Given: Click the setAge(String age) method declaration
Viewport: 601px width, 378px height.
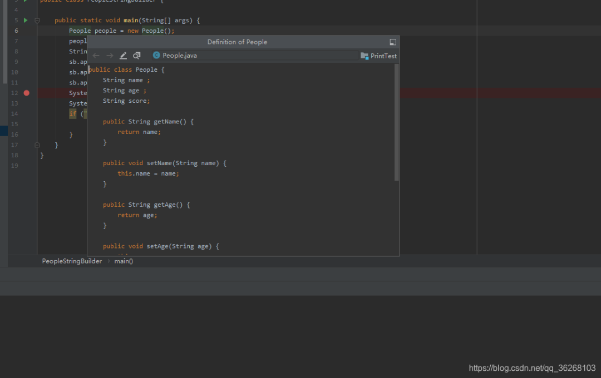Looking at the screenshot, I should coord(161,246).
